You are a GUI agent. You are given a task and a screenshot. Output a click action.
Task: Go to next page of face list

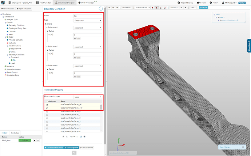coord(81,136)
